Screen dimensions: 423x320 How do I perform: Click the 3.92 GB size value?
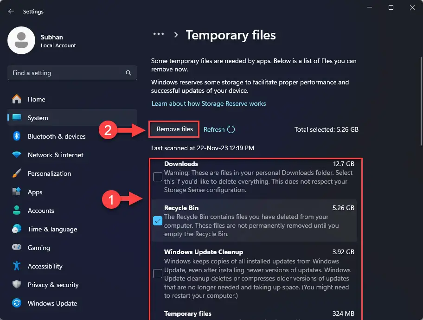coord(343,252)
